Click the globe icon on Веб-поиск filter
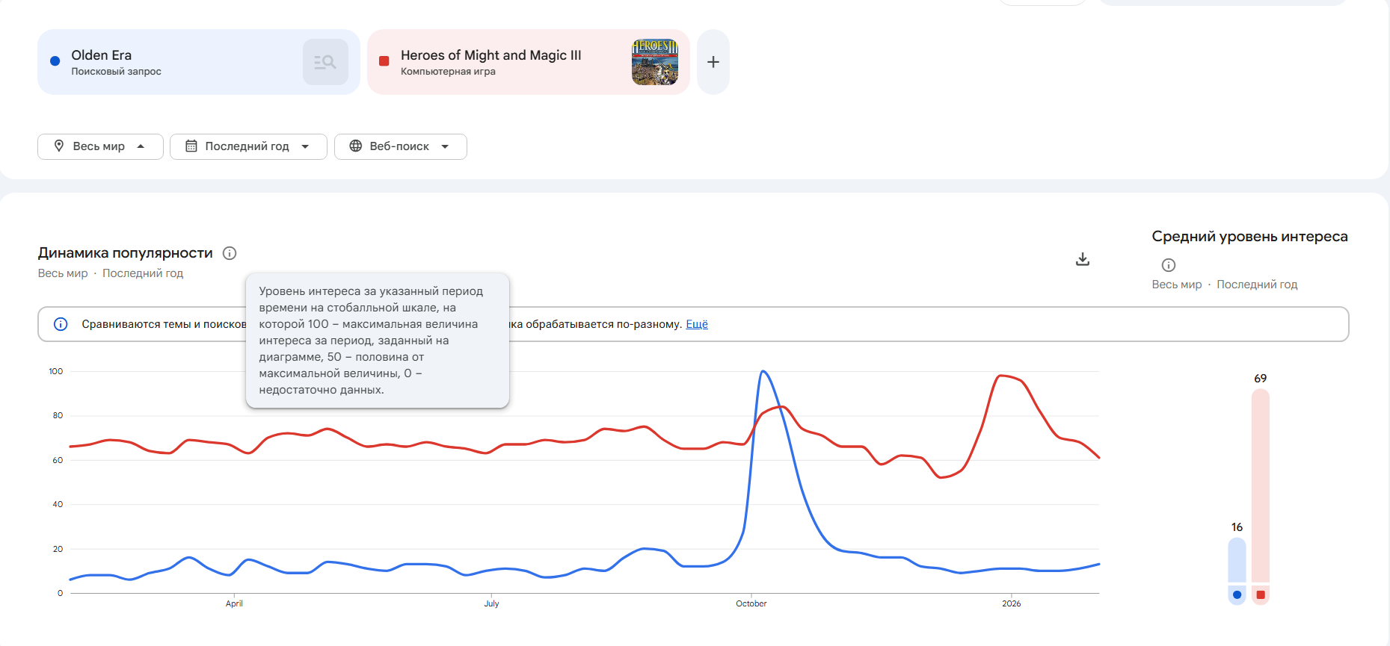1390x646 pixels. (x=356, y=146)
